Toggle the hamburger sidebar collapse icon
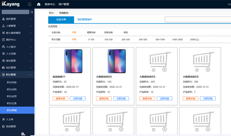This screenshot has width=231, height=136. [x=30, y=4]
